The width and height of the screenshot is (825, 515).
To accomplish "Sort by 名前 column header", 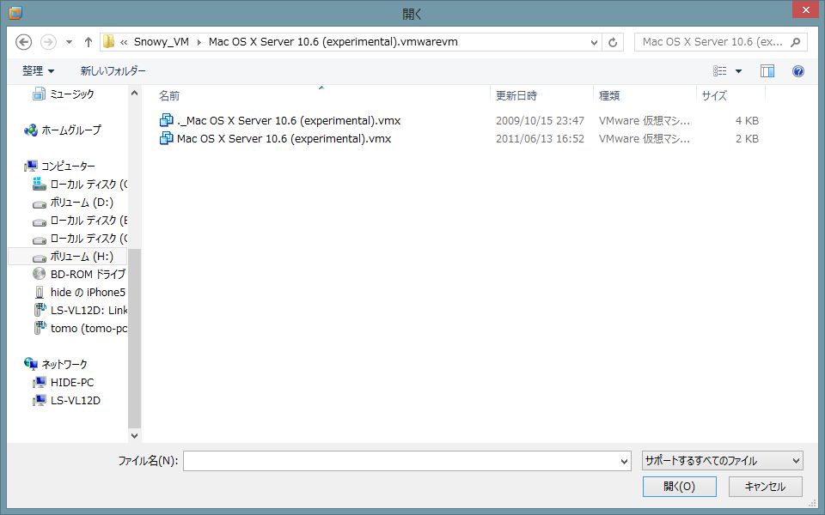I will pos(169,95).
